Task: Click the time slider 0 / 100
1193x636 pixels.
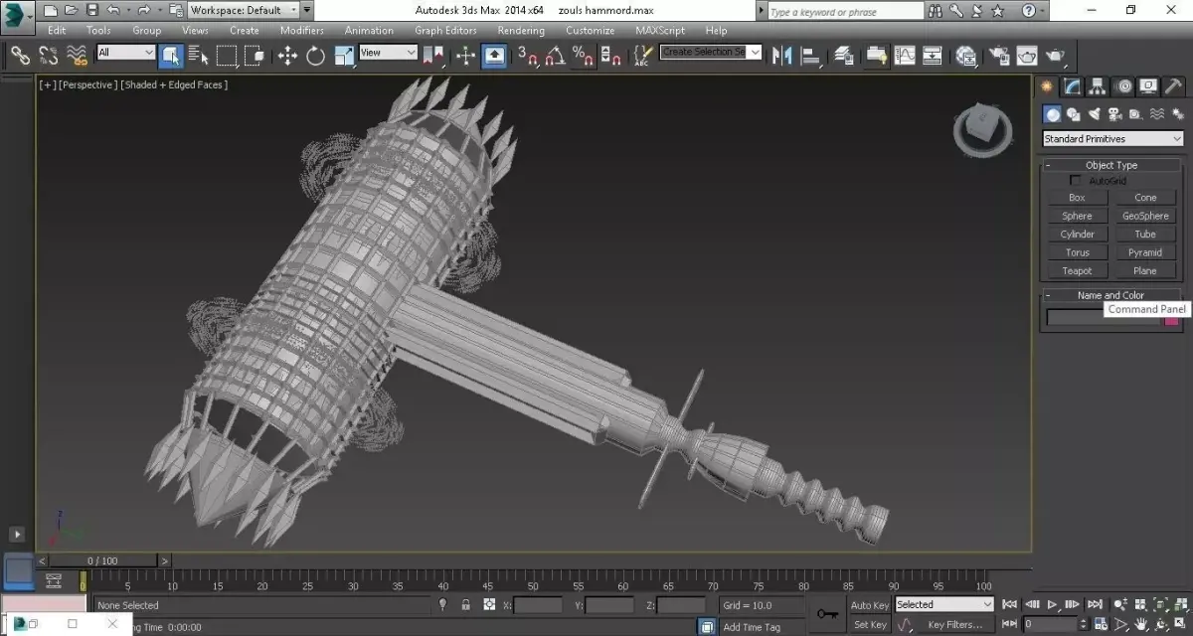Action: point(103,560)
